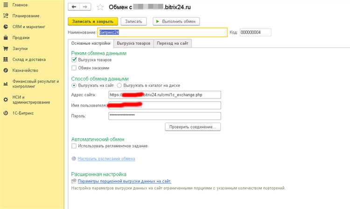350x209 pixels.
Task: Click the Продажи bag icon
Action: point(6,37)
